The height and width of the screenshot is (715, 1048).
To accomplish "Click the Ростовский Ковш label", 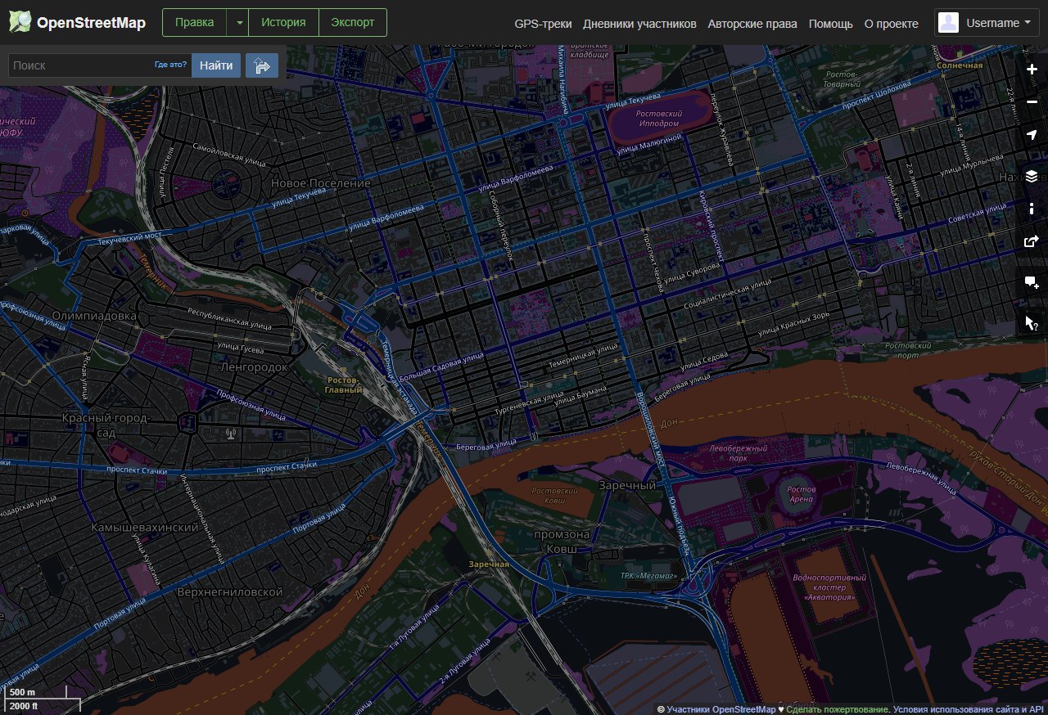I will click(x=555, y=496).
